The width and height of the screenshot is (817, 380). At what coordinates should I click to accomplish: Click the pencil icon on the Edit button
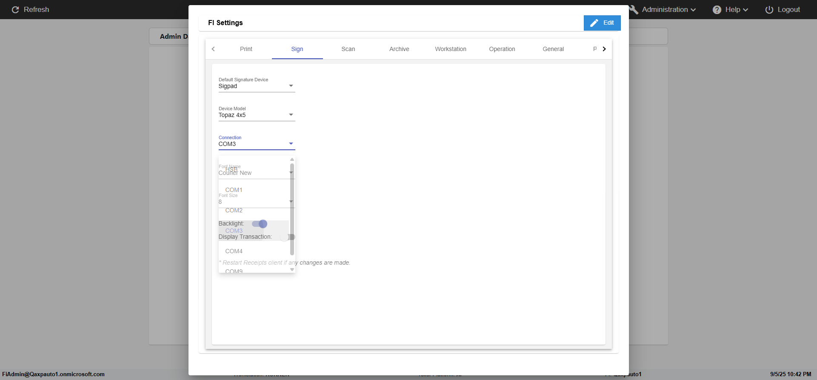(x=594, y=23)
